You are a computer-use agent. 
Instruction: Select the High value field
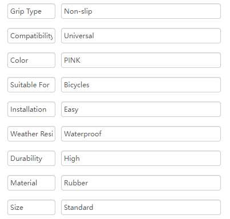[141, 159]
